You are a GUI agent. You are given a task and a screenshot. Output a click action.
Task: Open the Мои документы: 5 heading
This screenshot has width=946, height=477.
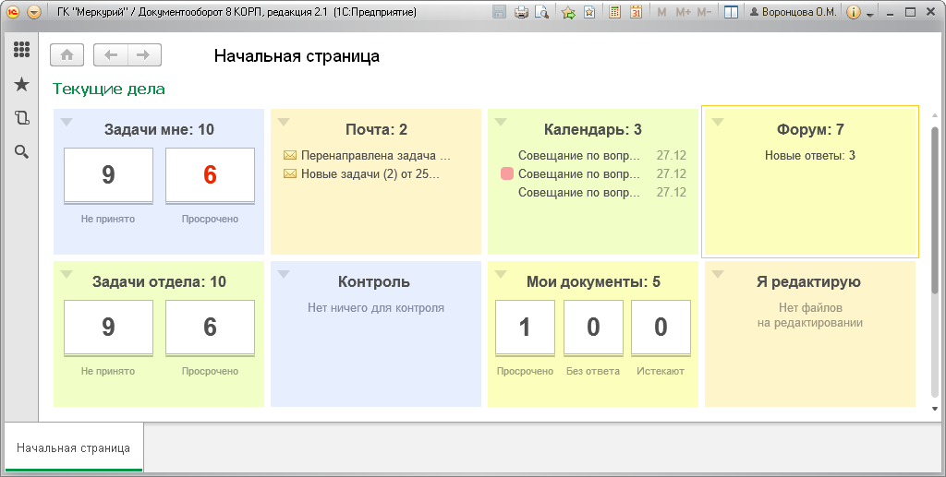tap(593, 282)
